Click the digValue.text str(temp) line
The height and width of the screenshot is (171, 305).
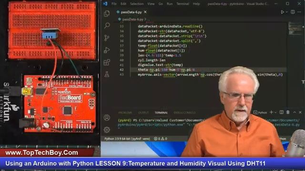(x=161, y=65)
